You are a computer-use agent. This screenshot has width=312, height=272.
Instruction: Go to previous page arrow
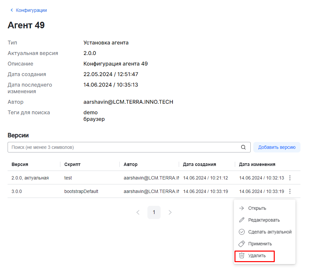click(x=138, y=212)
